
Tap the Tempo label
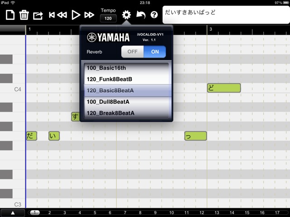click(108, 10)
